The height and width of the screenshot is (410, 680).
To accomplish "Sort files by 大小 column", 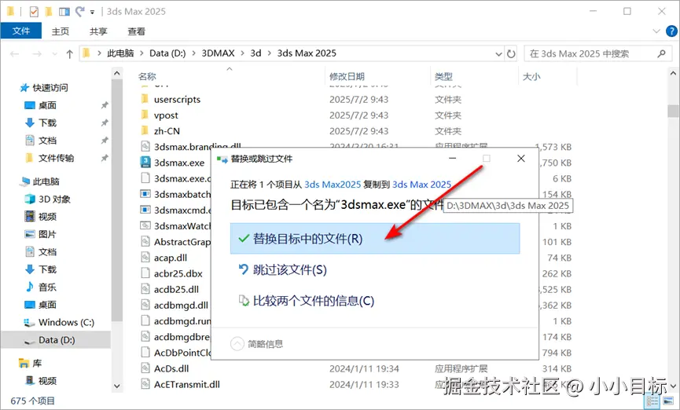I will (x=531, y=77).
